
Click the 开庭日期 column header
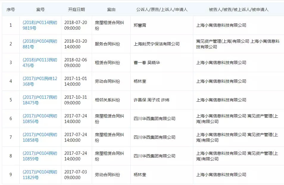(x=76, y=9)
